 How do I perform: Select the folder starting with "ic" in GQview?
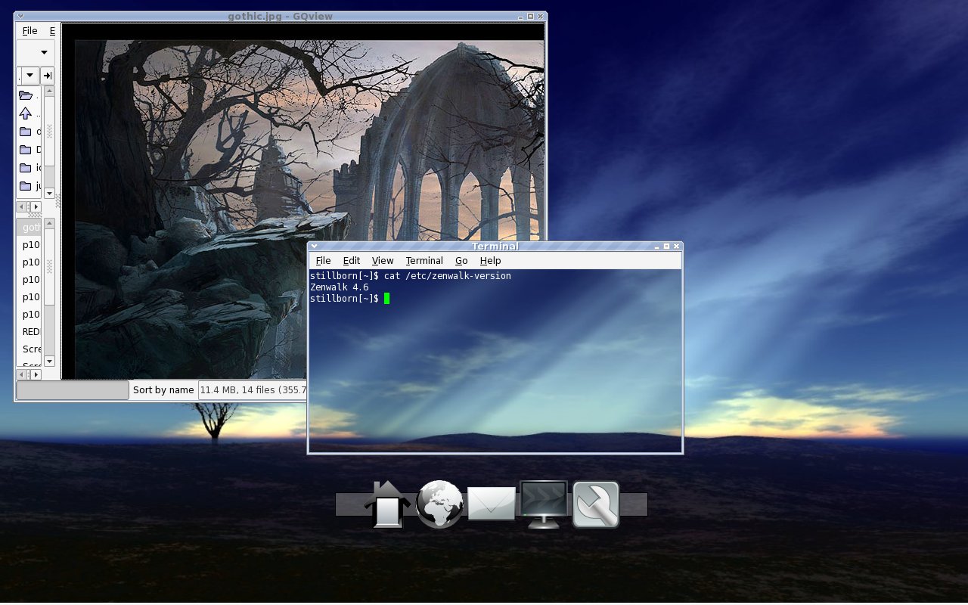click(29, 168)
